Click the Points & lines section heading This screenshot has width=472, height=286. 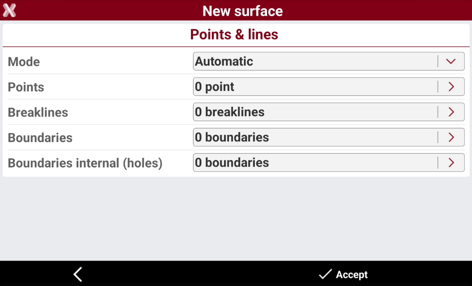[234, 35]
